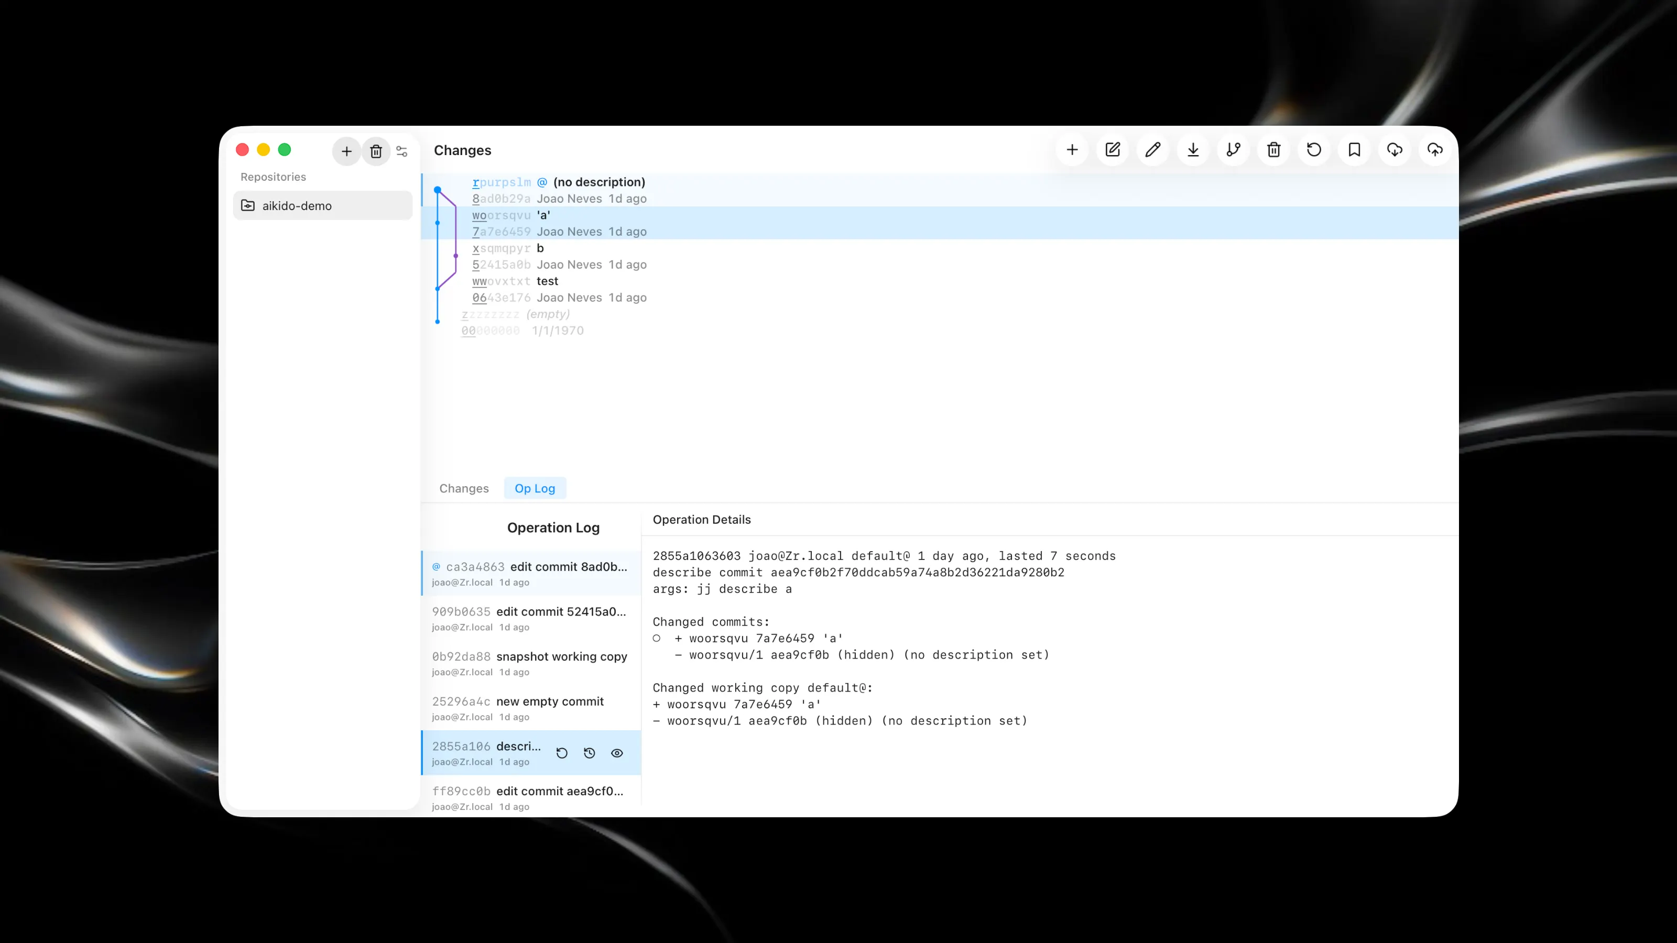Click the trash icon in the Repositories sidebar

pyautogui.click(x=376, y=151)
